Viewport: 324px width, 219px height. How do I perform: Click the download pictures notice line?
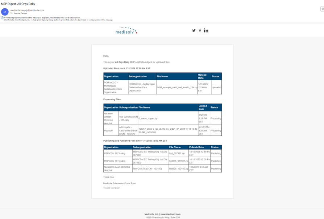click(58, 20)
